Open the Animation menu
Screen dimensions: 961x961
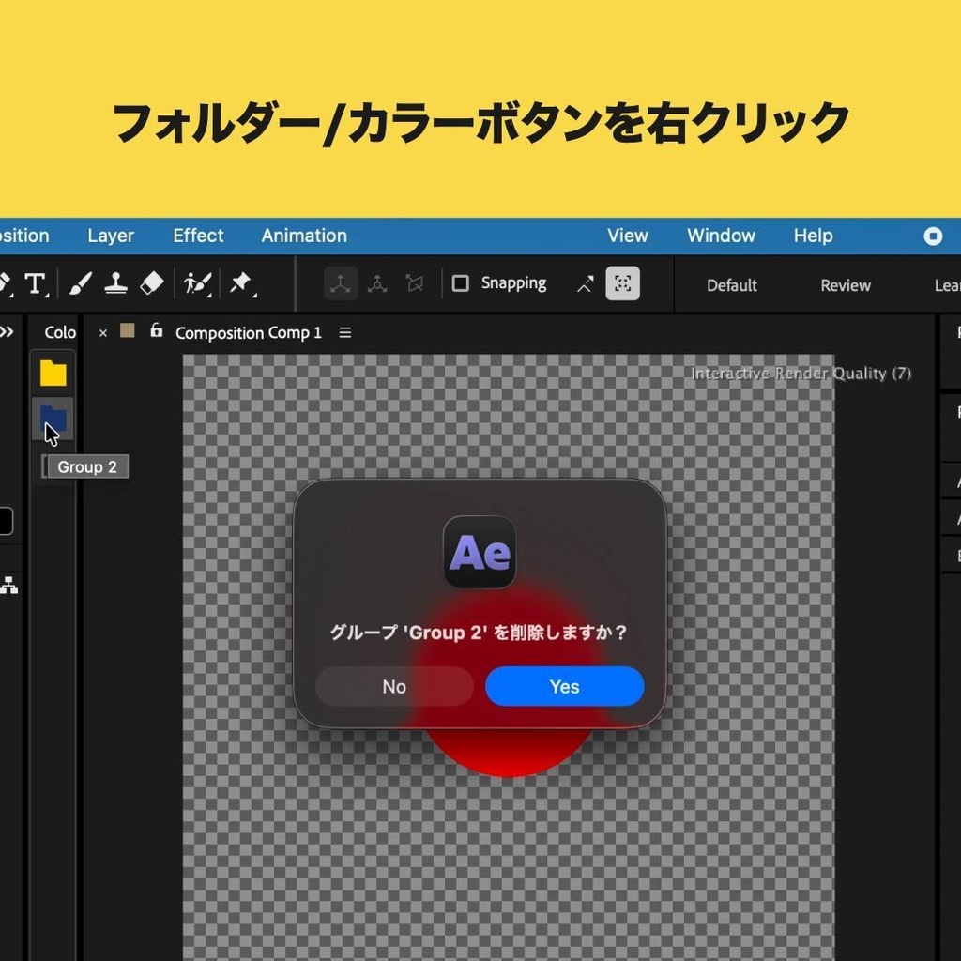tap(303, 236)
